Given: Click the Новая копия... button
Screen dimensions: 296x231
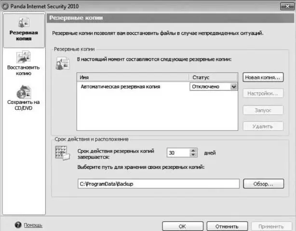Looking at the screenshot, I should pyautogui.click(x=263, y=77).
